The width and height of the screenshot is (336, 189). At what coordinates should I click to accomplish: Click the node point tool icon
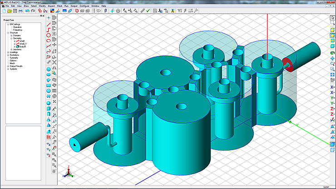tap(49, 18)
